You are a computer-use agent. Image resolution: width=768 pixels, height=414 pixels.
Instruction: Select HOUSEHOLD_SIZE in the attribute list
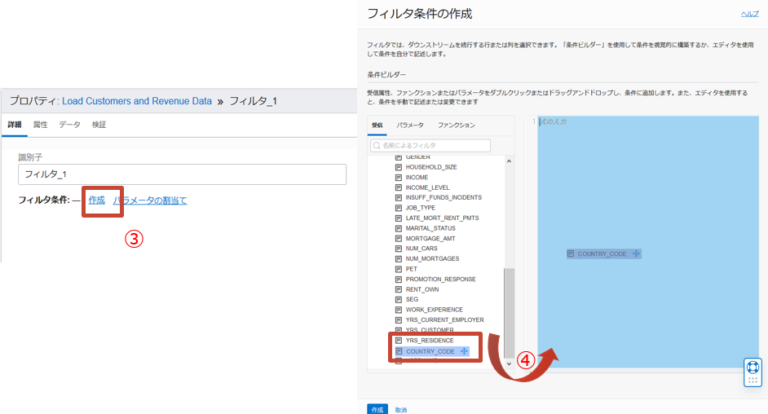[431, 167]
